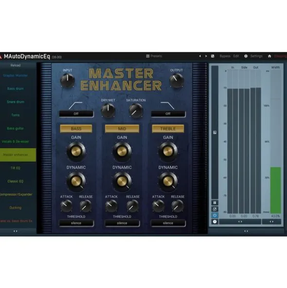Go to previous preset with left arrow
Viewport: 287px width, 288px height.
(x=200, y=56)
